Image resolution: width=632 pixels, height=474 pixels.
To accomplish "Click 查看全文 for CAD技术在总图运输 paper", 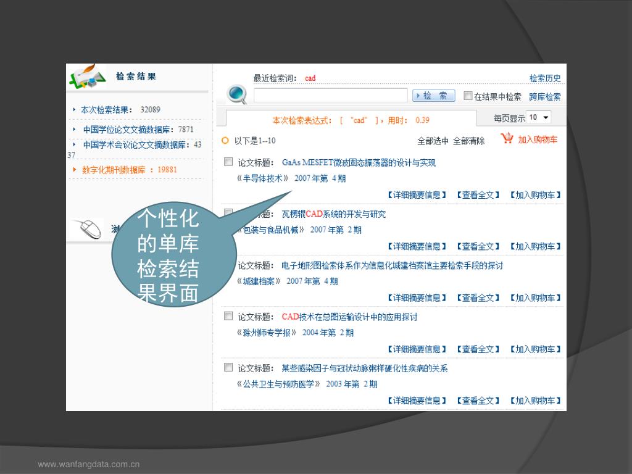I will point(478,349).
